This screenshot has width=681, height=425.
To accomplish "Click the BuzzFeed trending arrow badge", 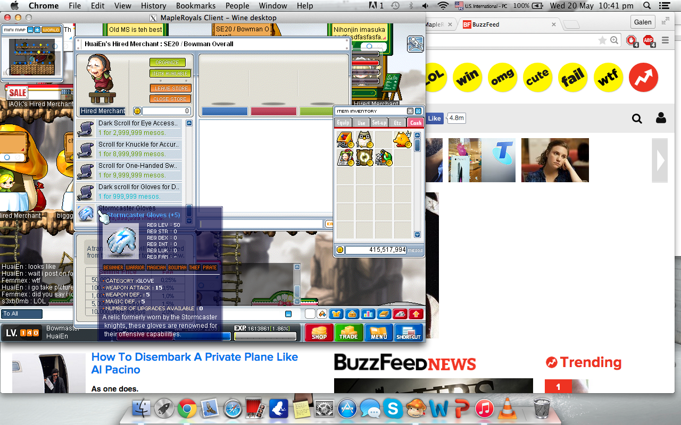I will pos(643,78).
